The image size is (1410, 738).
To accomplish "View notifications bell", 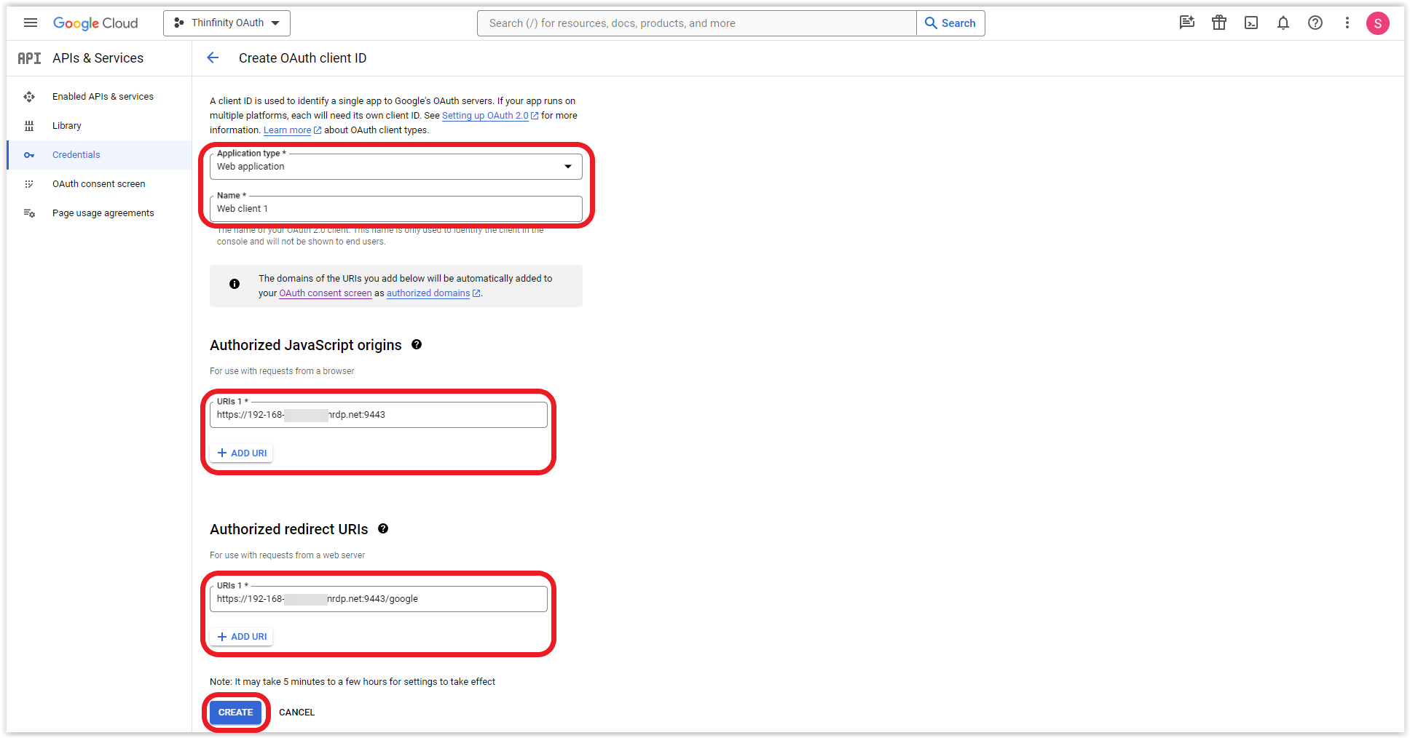I will click(1283, 23).
